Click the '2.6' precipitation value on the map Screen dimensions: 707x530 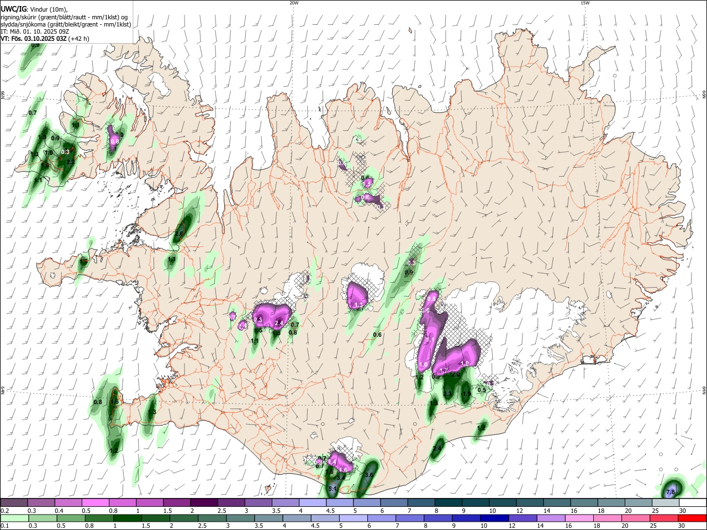[179, 234]
